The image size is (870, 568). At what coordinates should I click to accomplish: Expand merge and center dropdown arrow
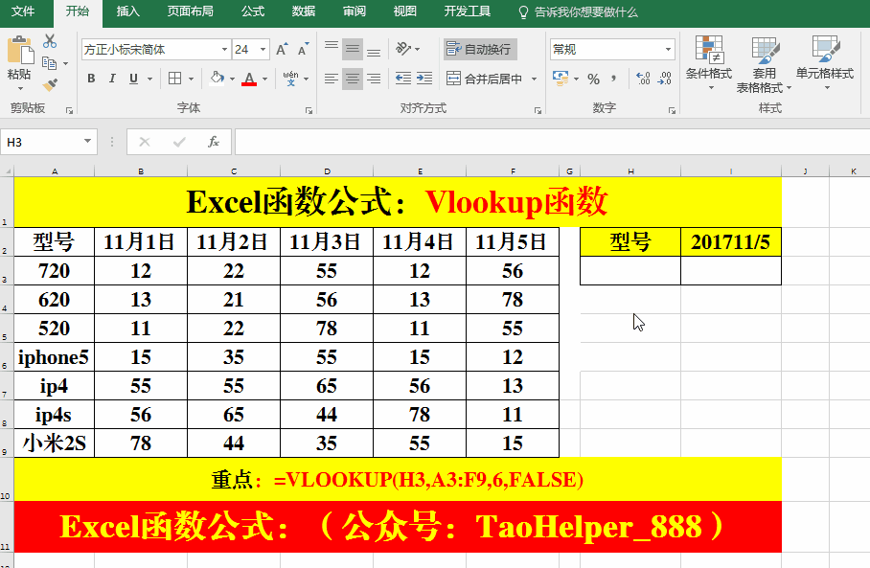coord(534,79)
